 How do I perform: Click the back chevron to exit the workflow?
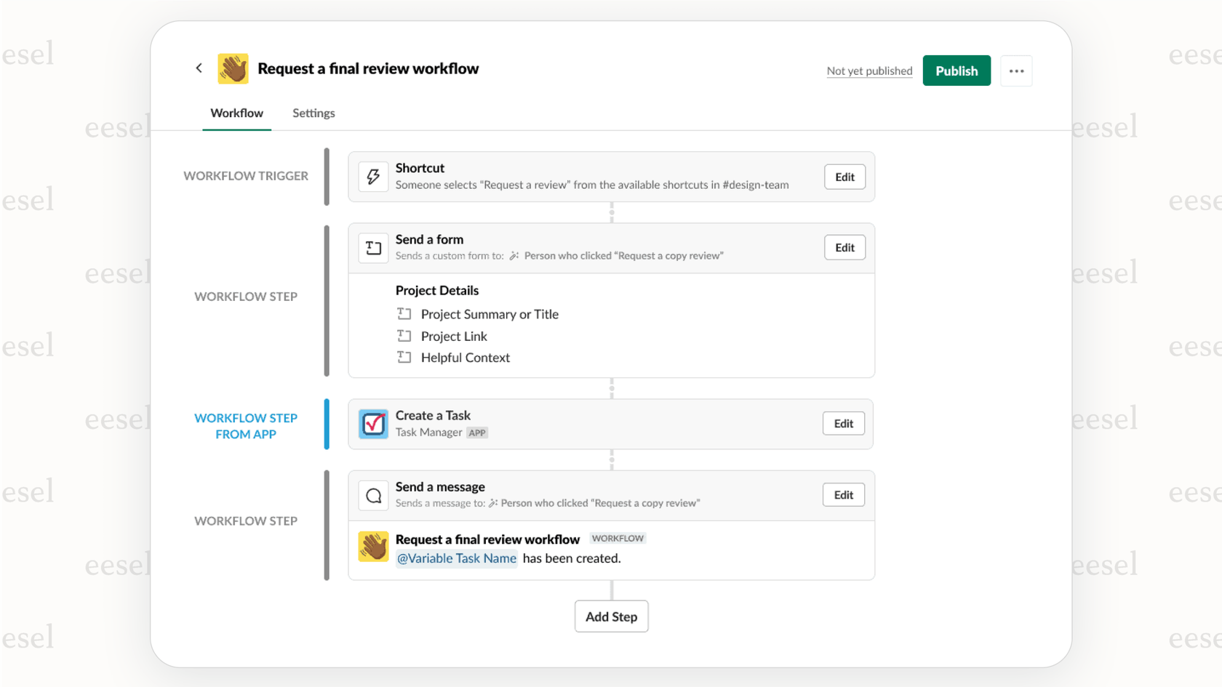coord(199,68)
